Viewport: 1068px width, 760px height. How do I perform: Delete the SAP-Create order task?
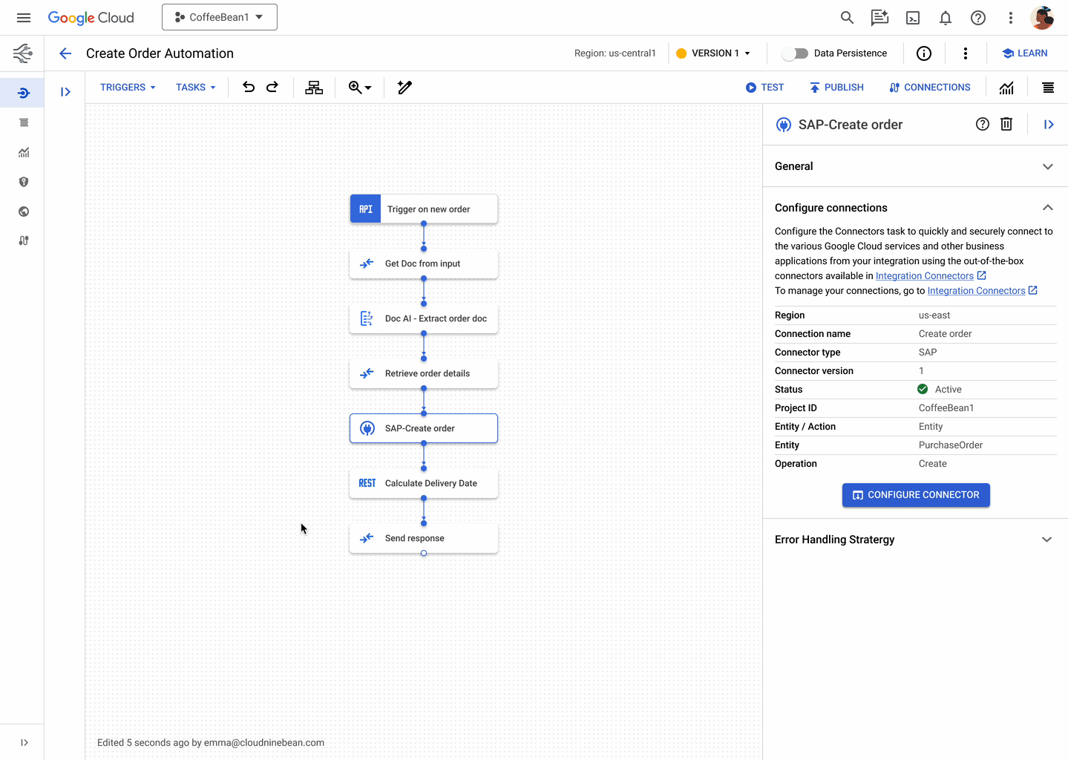(x=1006, y=124)
